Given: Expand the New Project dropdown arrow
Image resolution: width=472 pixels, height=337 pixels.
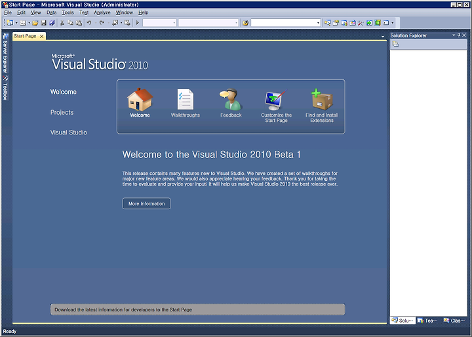Looking at the screenshot, I should coord(16,23).
